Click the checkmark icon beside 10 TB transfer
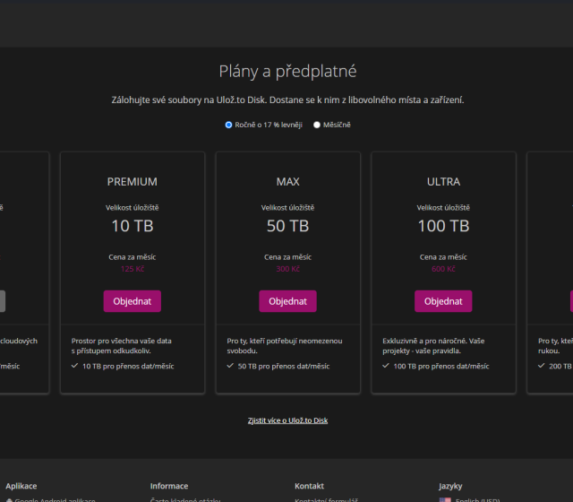 (75, 366)
